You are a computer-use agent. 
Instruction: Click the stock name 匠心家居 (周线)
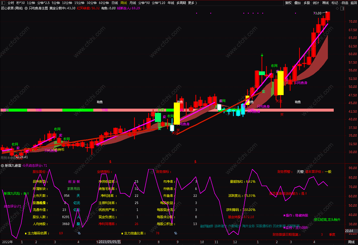[12, 8]
